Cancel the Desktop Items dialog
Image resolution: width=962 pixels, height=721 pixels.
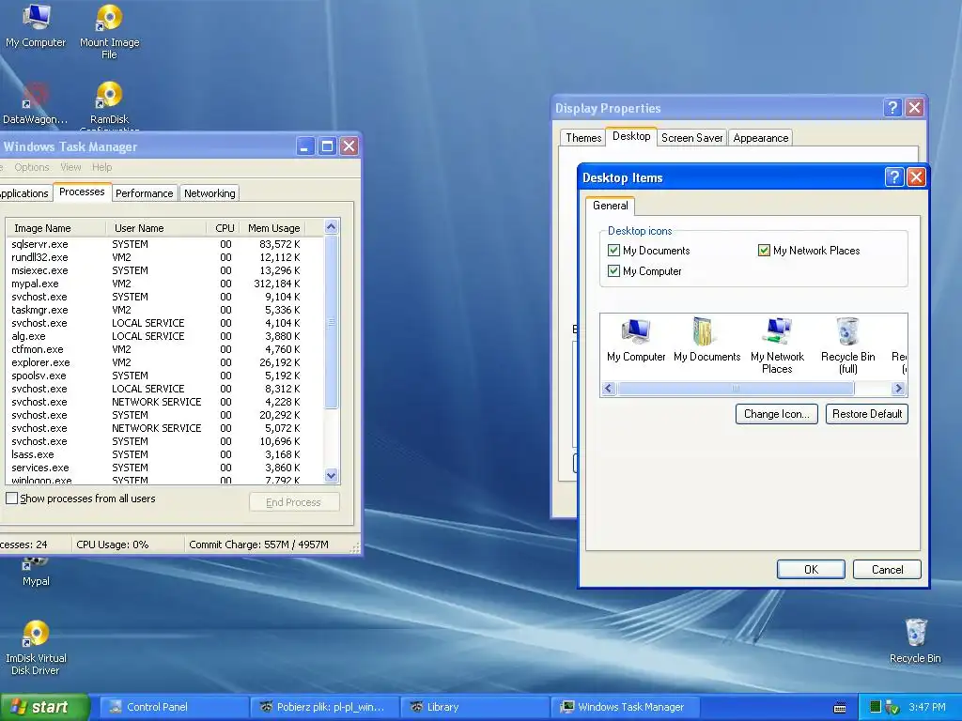887,570
